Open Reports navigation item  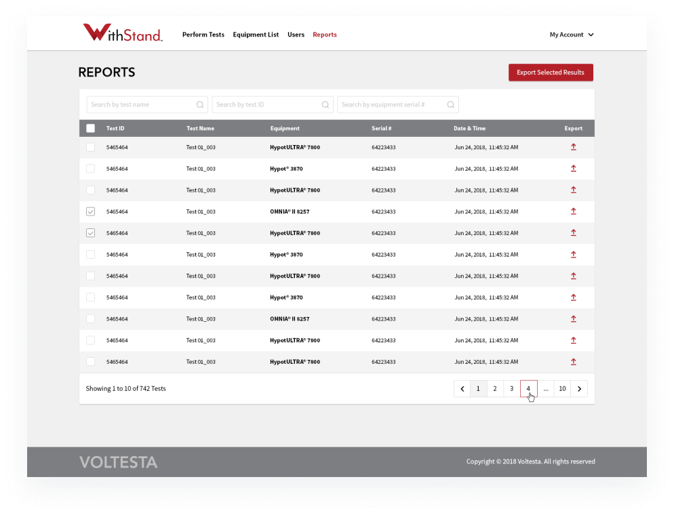point(325,35)
